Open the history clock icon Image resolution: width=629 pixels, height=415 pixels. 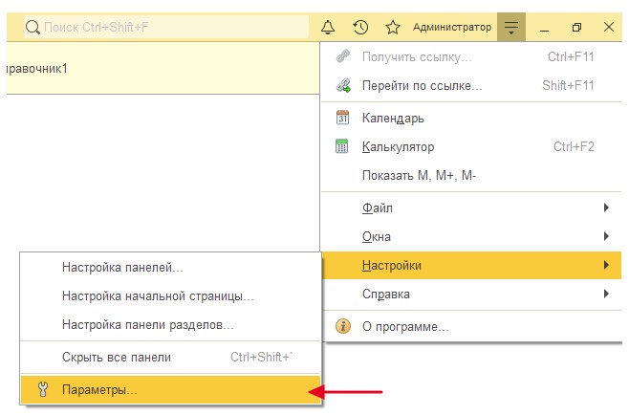360,28
